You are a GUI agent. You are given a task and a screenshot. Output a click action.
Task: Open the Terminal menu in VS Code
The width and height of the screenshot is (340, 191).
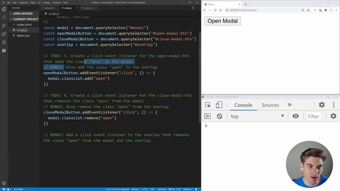pyautogui.click(x=56, y=3)
